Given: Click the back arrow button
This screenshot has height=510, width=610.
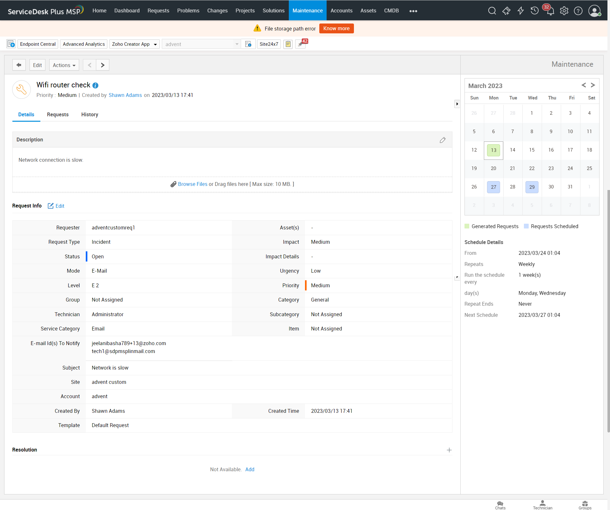Looking at the screenshot, I should pyautogui.click(x=19, y=65).
